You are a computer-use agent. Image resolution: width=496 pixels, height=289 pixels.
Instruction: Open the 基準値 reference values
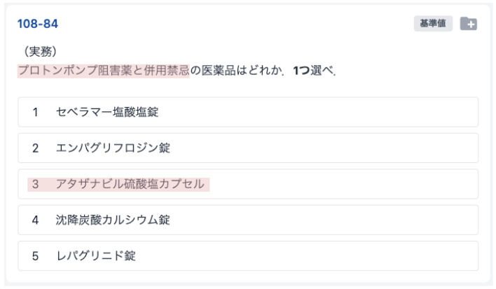[433, 23]
